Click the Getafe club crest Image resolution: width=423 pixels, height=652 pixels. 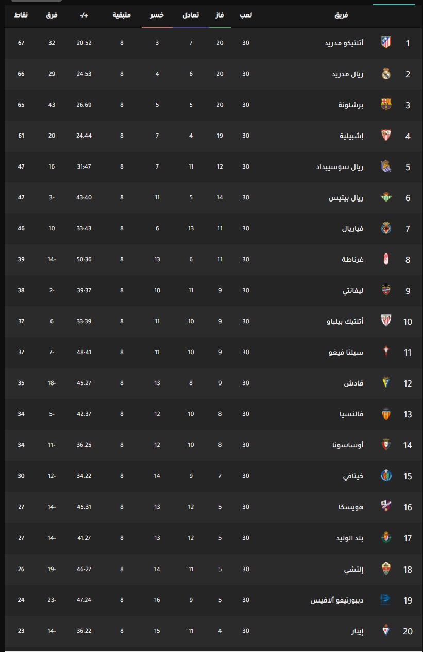coord(386,476)
